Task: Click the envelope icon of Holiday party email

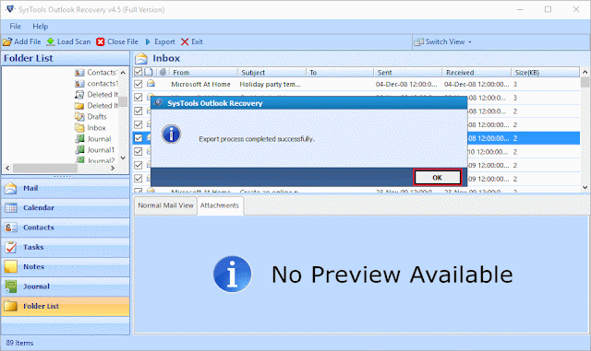Action: [x=151, y=84]
